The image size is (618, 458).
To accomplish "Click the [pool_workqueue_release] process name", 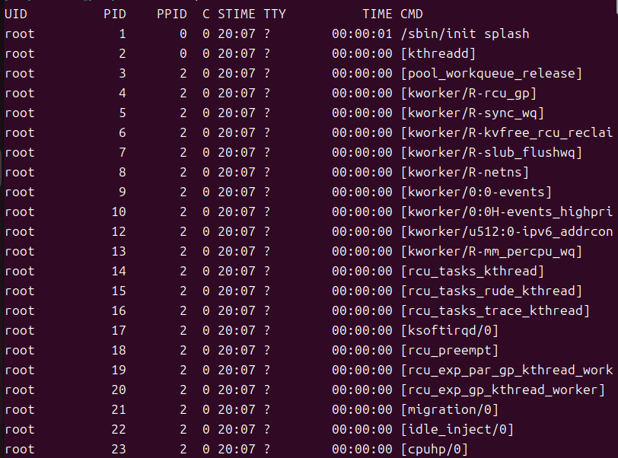I will point(491,73).
